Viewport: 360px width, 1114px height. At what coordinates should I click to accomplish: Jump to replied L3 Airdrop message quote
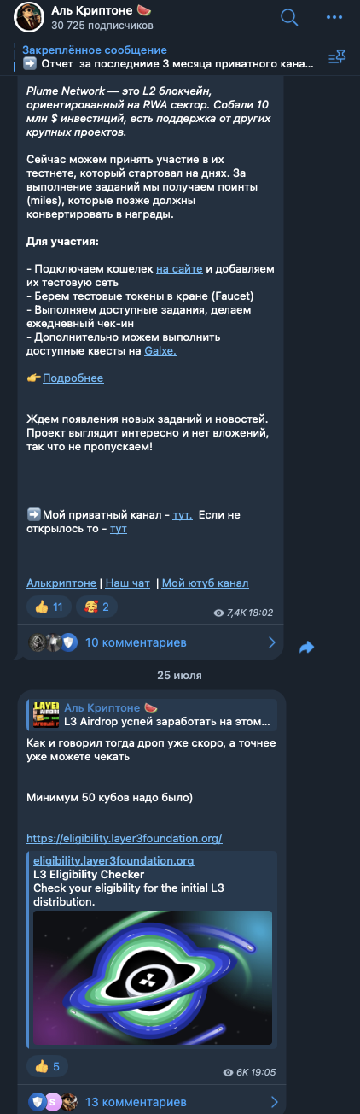(x=152, y=714)
